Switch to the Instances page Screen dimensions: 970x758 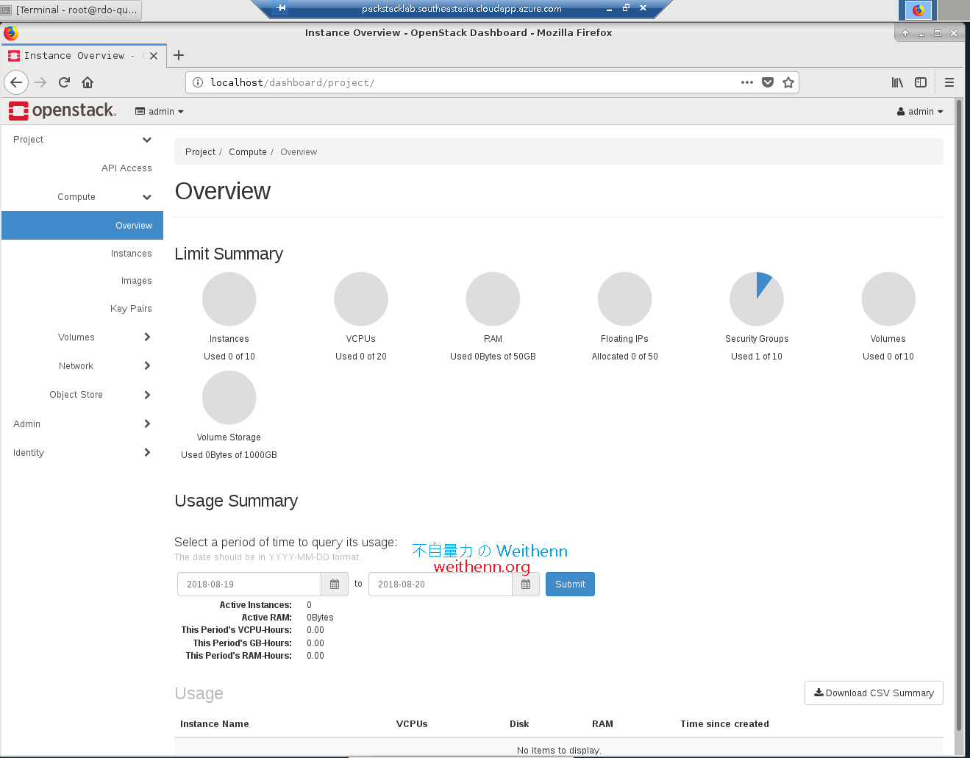(132, 253)
